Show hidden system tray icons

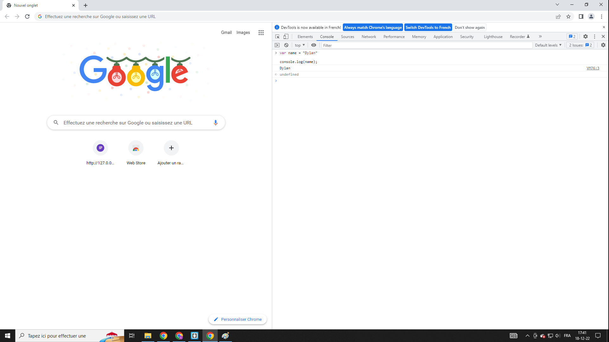pos(527,336)
